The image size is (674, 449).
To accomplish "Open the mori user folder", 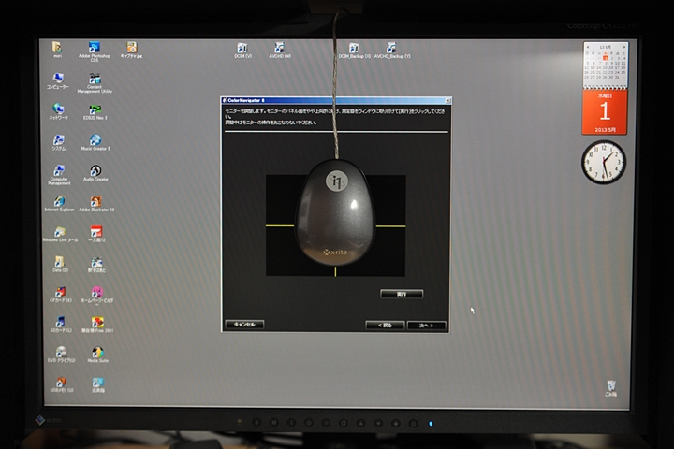I will [57, 47].
